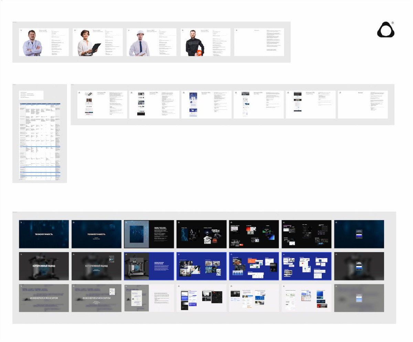Select the last text-only slide in the competitor row
This screenshot has width=413, height=342.
click(x=363, y=105)
